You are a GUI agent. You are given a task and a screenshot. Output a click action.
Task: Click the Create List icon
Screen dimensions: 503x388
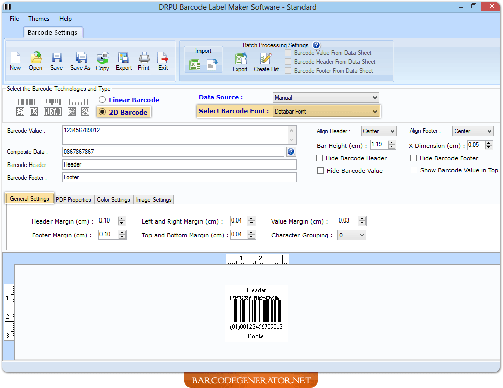(x=266, y=62)
